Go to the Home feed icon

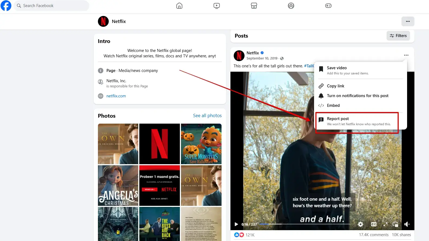point(179,6)
